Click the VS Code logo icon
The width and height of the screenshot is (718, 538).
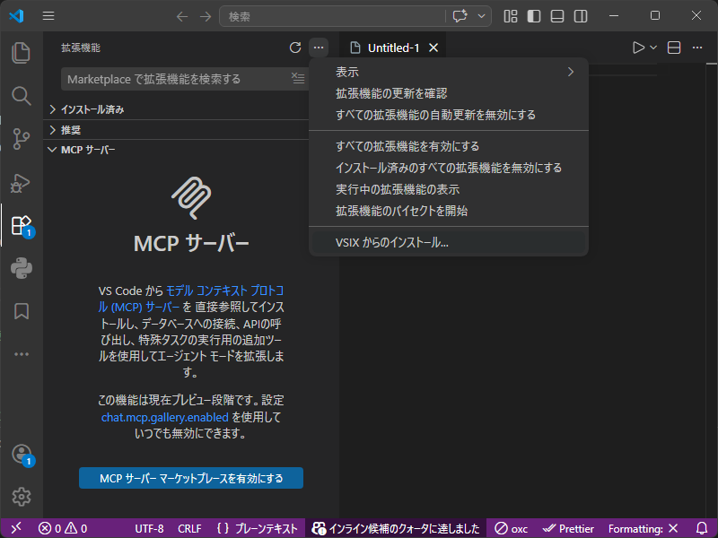point(16,16)
